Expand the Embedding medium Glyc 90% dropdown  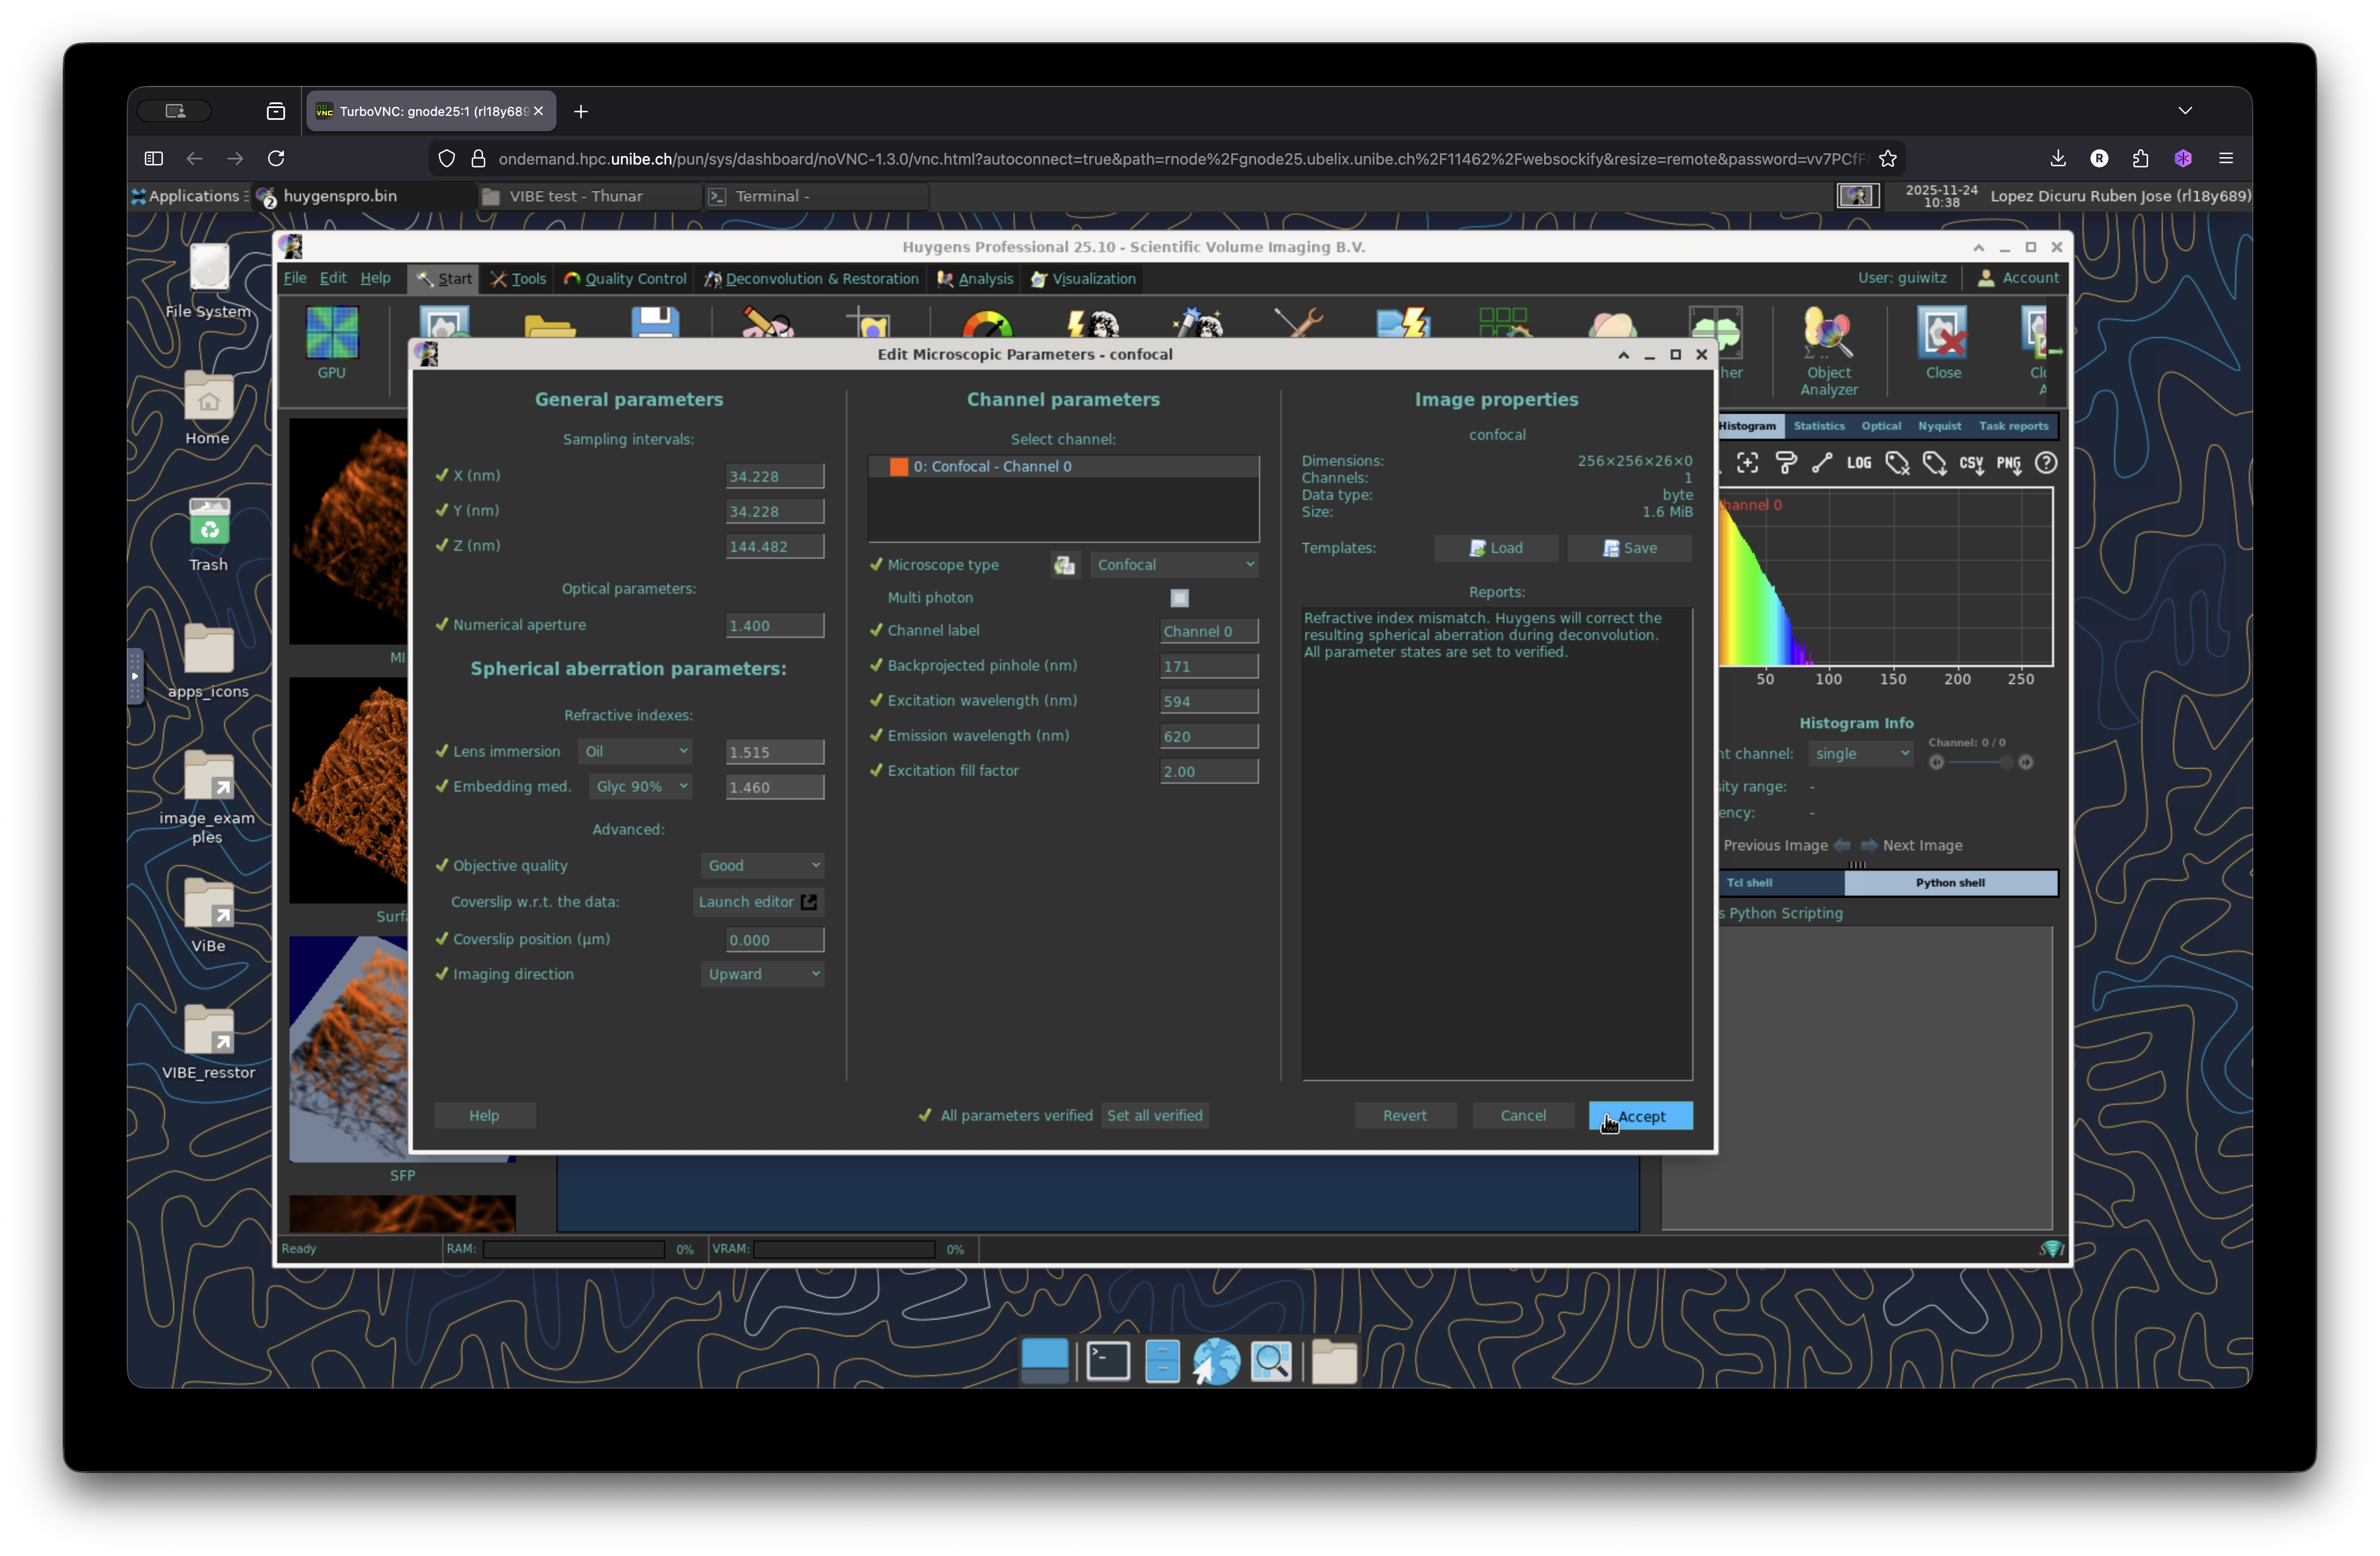(641, 786)
